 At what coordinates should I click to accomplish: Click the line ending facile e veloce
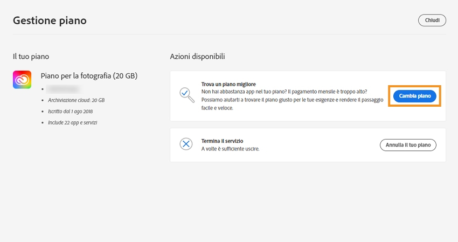tap(218, 108)
